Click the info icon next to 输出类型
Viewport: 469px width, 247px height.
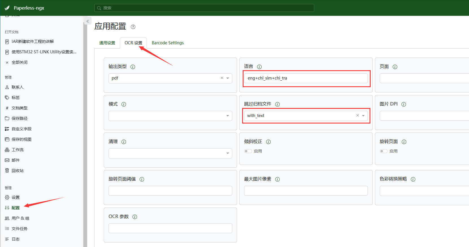pyautogui.click(x=133, y=67)
